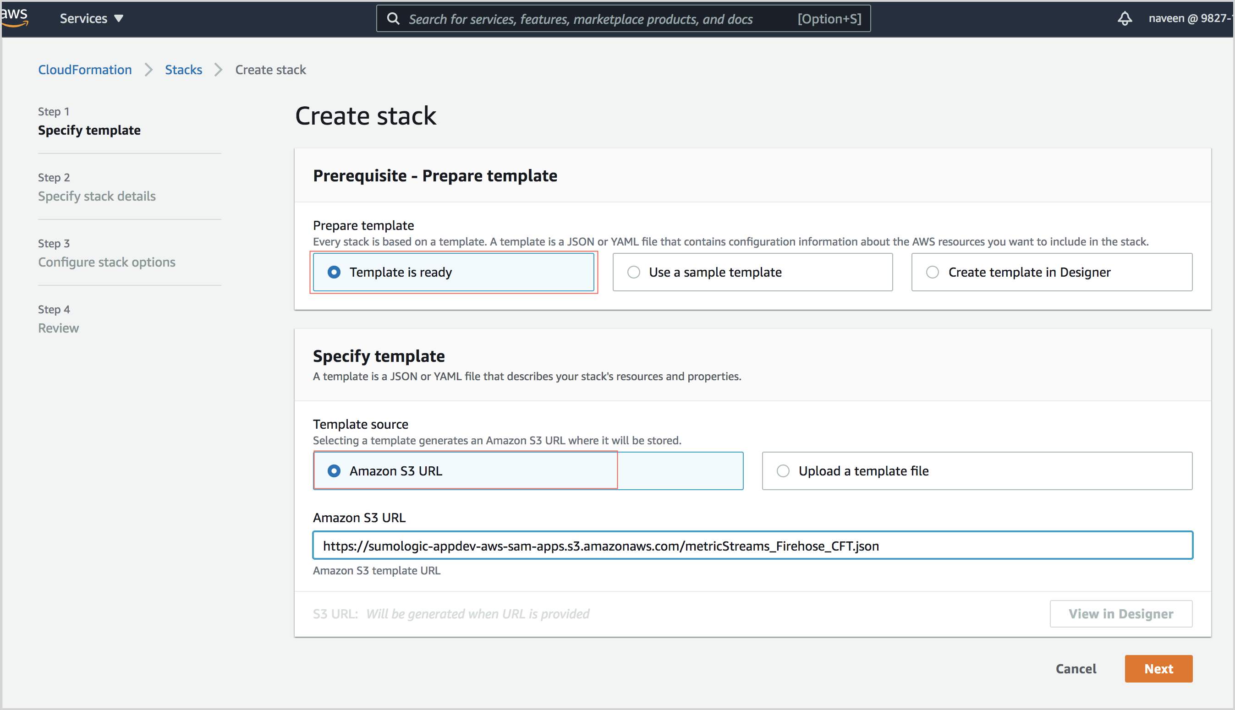This screenshot has width=1235, height=710.
Task: Click 'View in Designer' button
Action: (x=1120, y=613)
